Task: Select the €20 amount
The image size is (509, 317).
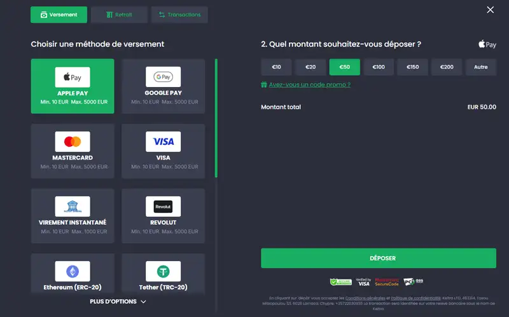Action: pyautogui.click(x=310, y=67)
